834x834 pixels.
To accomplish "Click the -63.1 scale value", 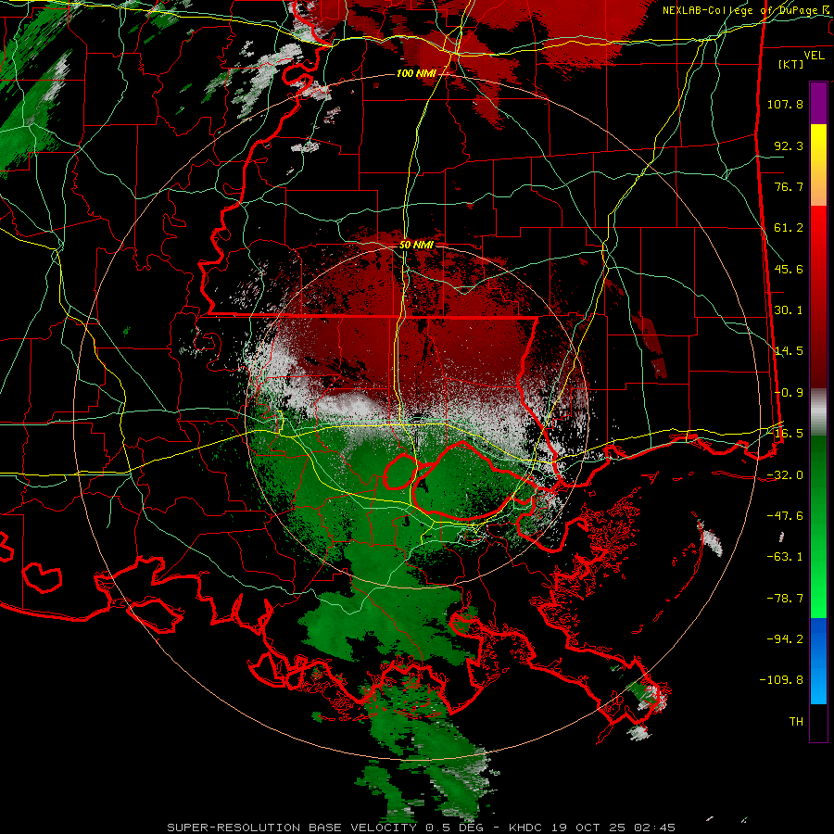I will 785,557.
